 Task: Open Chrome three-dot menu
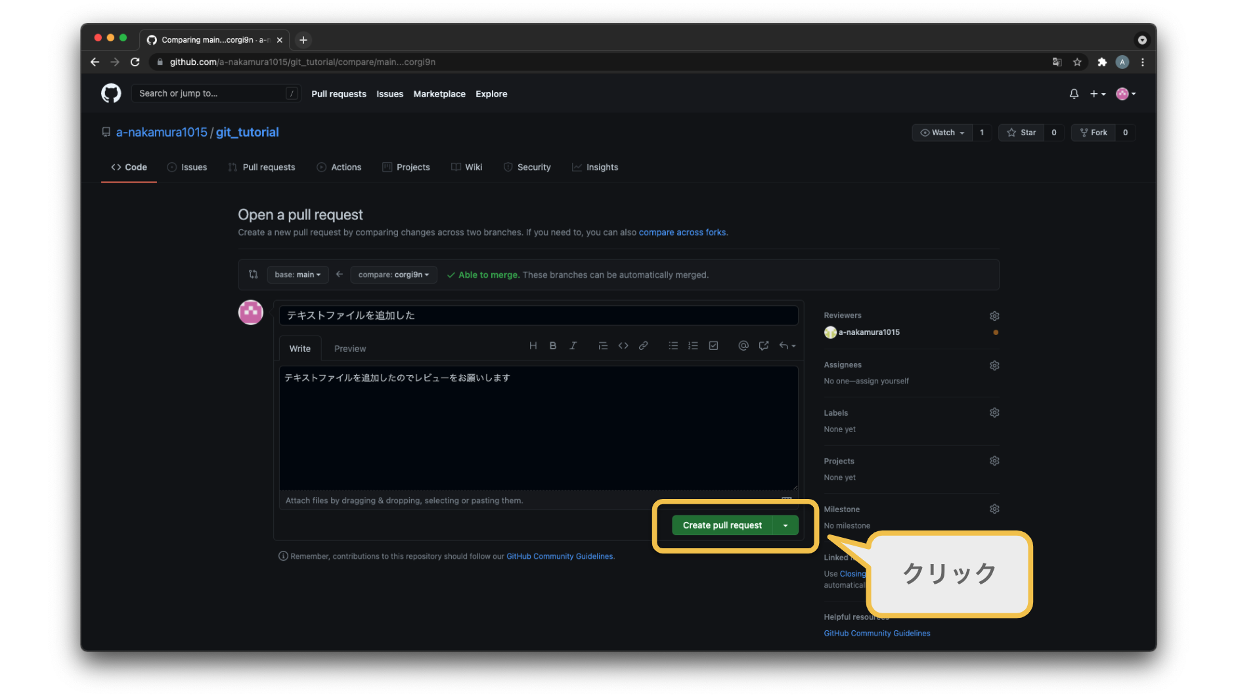[x=1143, y=62]
